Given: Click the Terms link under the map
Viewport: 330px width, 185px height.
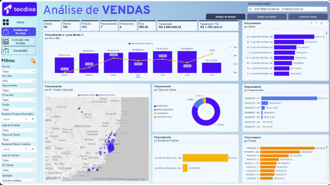Looking at the screenshot, I should [x=142, y=179].
